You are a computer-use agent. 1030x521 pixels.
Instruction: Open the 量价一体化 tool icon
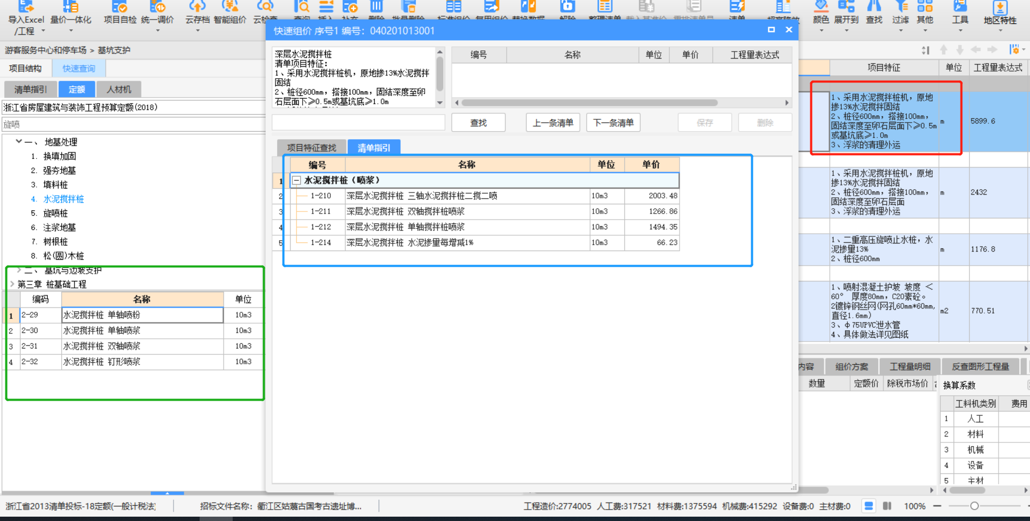(x=71, y=7)
